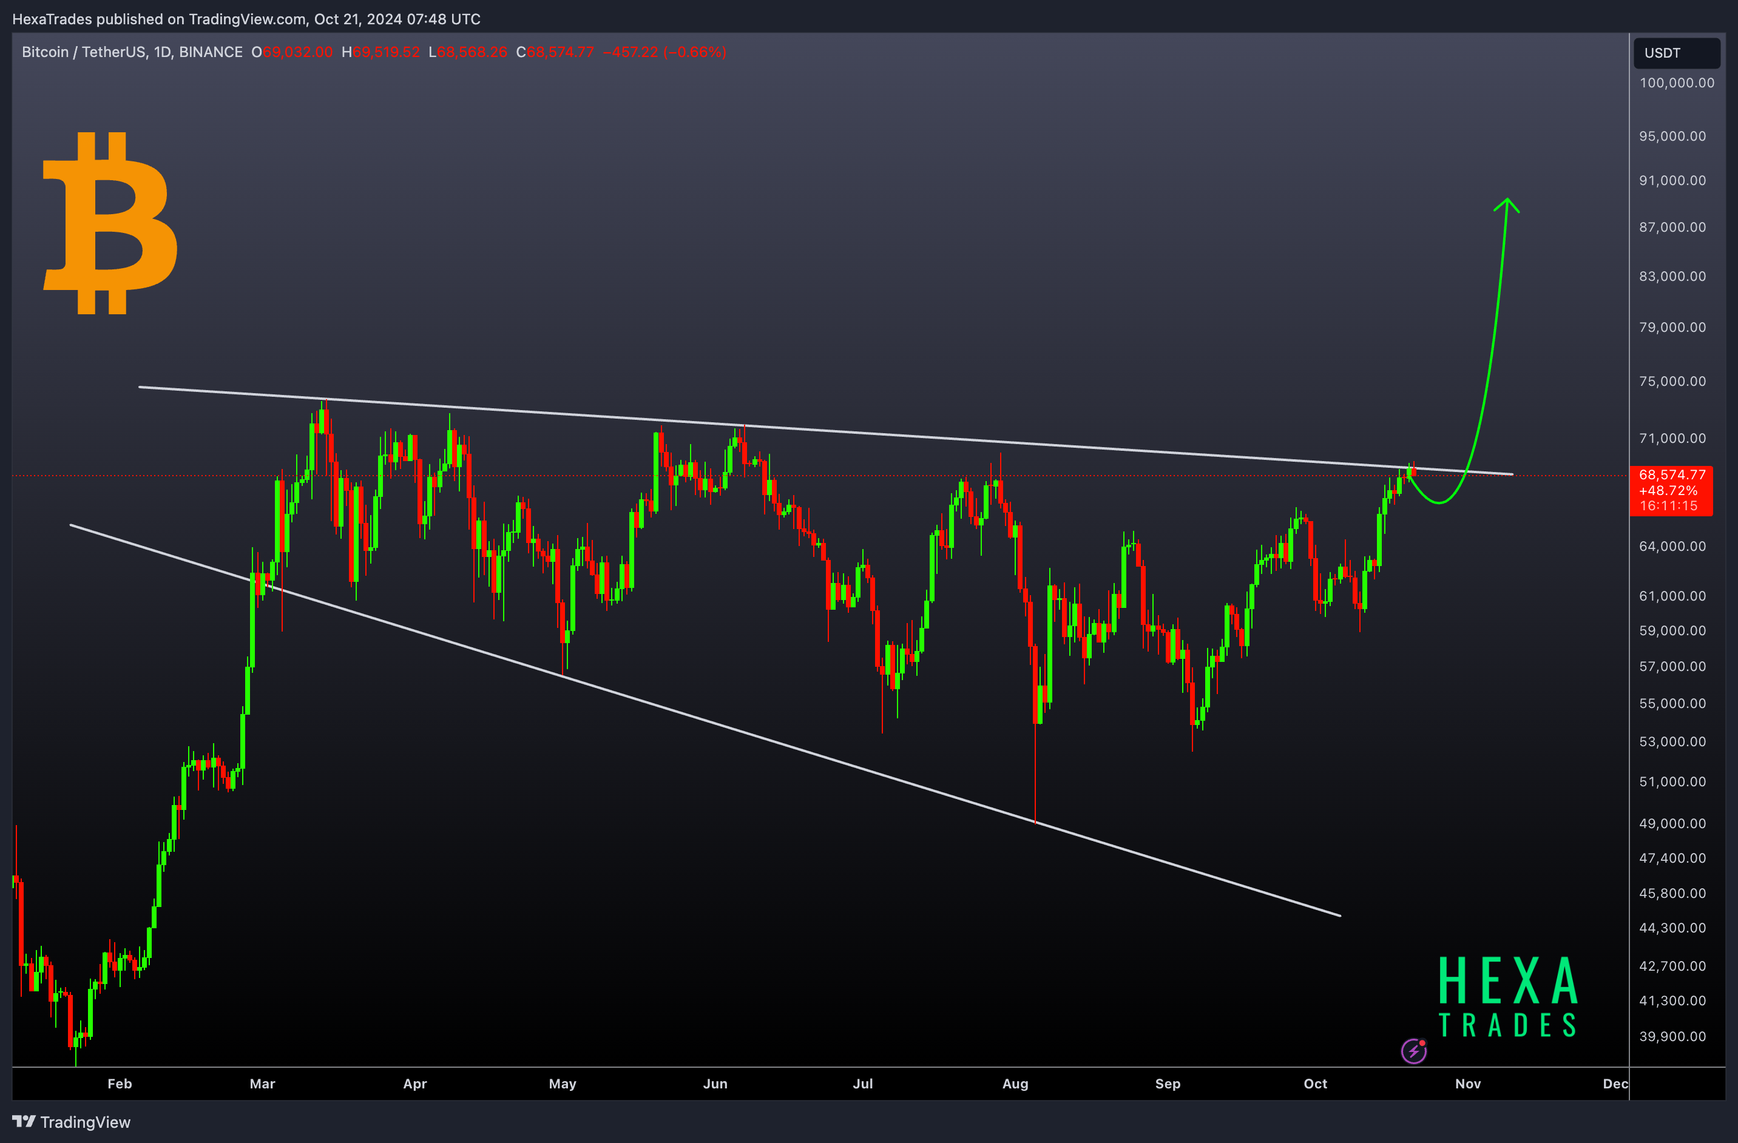
Task: Click the Jun label on time axis
Action: pos(715,1083)
